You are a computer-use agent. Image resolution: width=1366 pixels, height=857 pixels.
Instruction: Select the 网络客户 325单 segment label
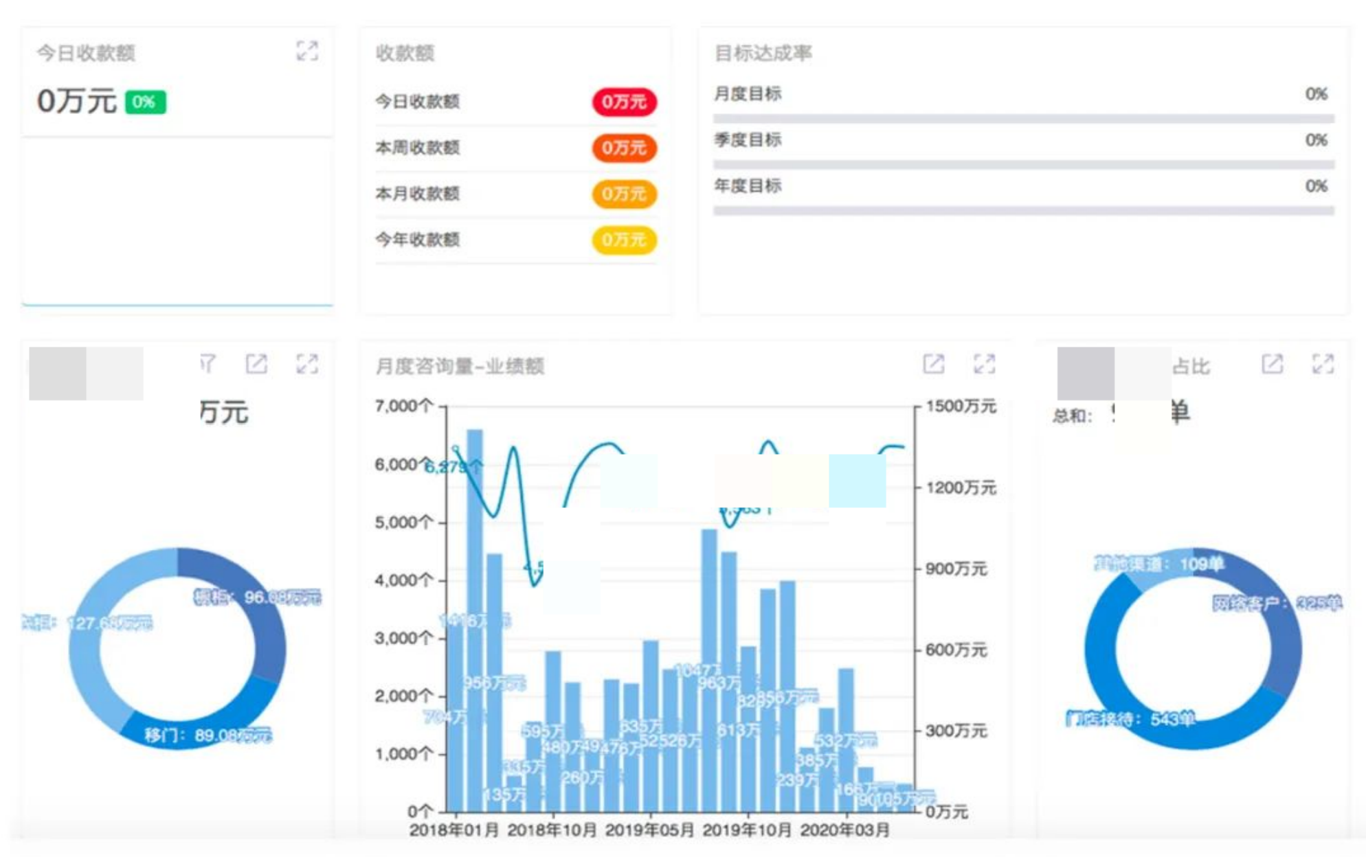[x=1277, y=603]
